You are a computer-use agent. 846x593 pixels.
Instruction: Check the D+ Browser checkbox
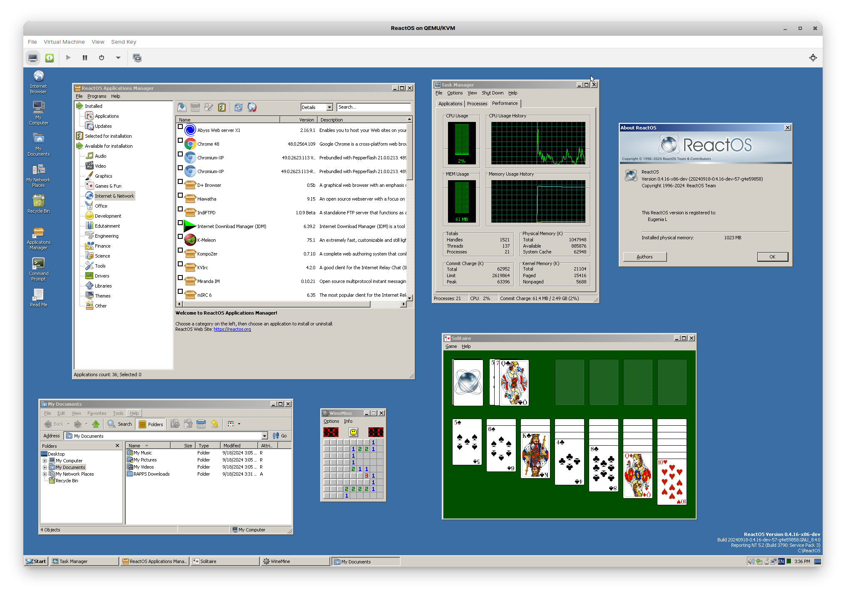coord(180,181)
